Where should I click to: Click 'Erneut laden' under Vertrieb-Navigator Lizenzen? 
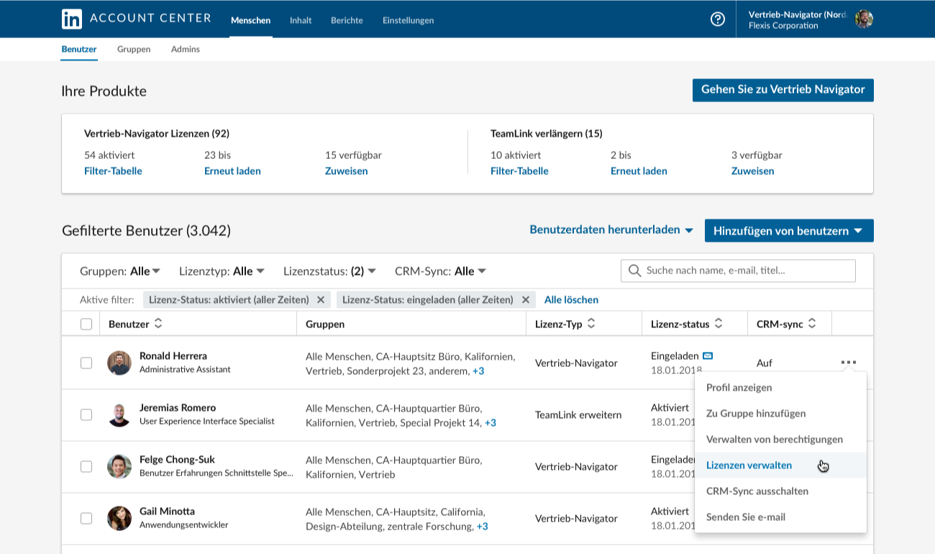click(232, 171)
